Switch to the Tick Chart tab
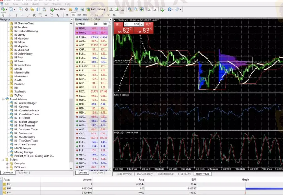 tap(97, 173)
